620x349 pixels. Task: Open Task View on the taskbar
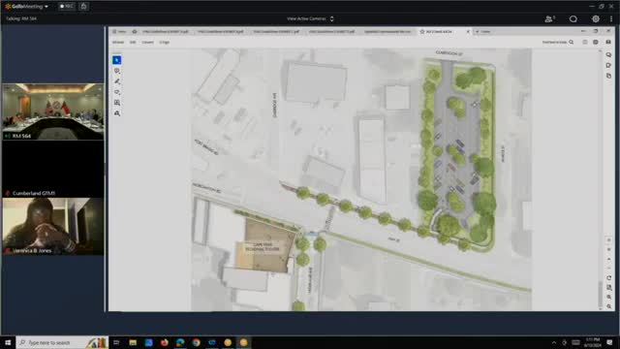click(116, 342)
